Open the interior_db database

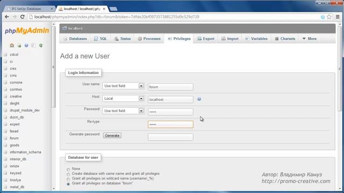tap(18, 159)
